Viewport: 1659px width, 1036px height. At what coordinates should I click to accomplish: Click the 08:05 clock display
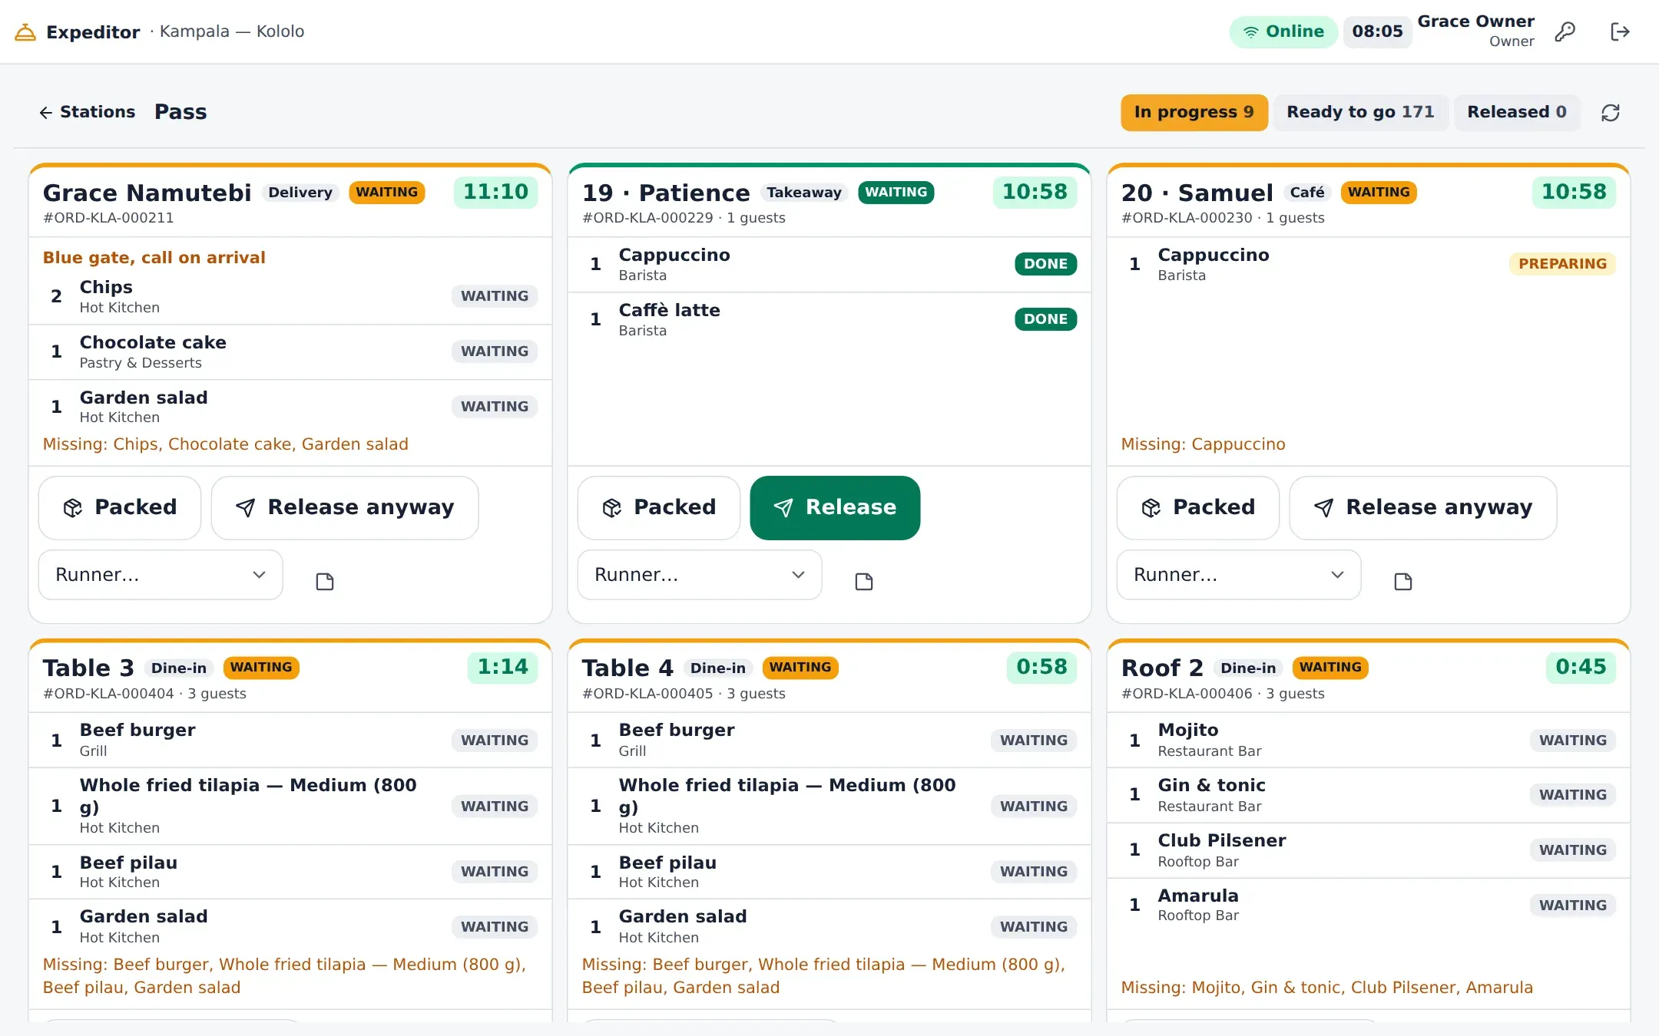(x=1377, y=31)
